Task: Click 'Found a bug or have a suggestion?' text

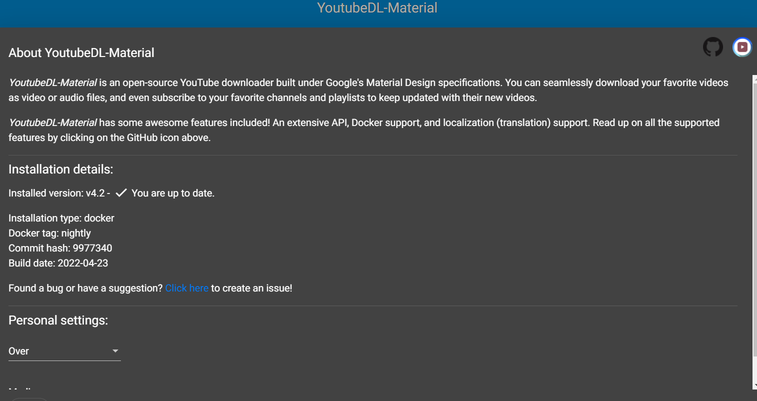Action: pos(85,288)
